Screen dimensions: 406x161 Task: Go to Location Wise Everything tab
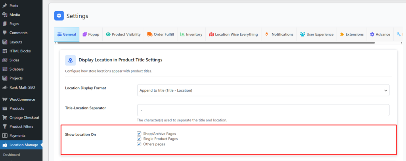pos(233,34)
